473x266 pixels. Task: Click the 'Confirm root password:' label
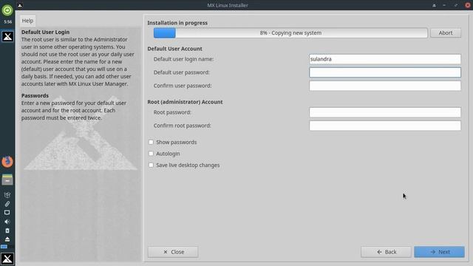(x=183, y=126)
